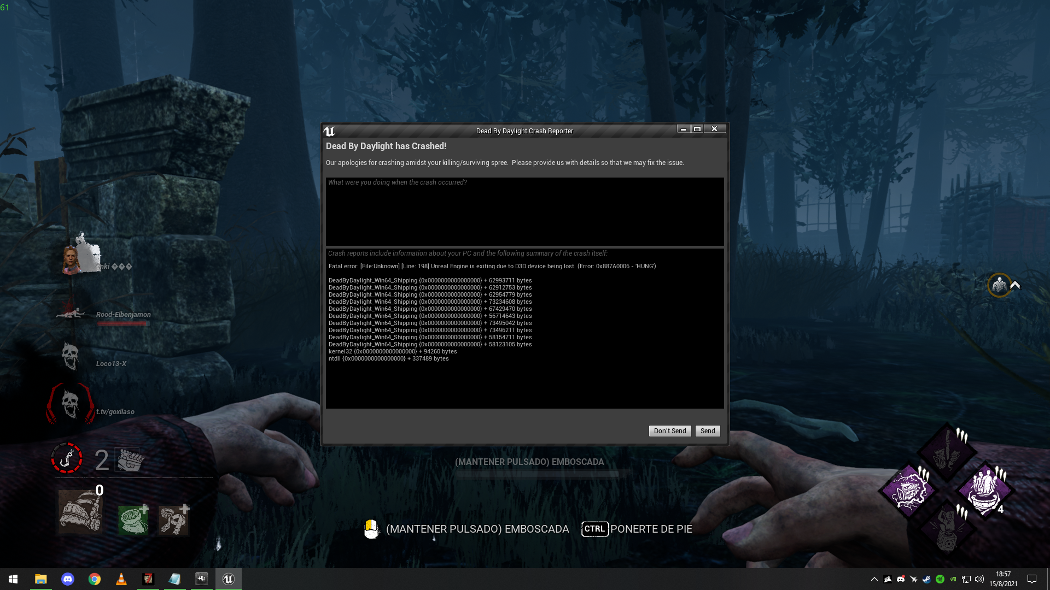Viewport: 1050px width, 590px height.
Task: Click the bottom perk diamond icon
Action: tap(947, 529)
